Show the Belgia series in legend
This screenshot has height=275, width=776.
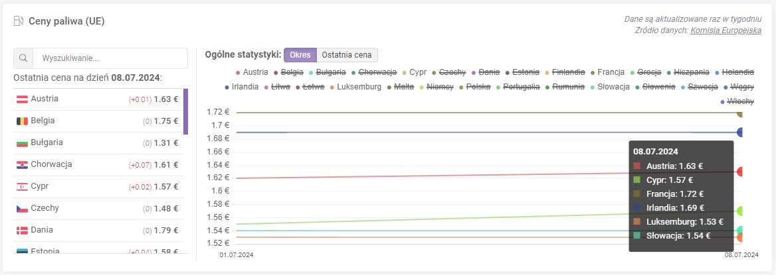click(x=288, y=72)
